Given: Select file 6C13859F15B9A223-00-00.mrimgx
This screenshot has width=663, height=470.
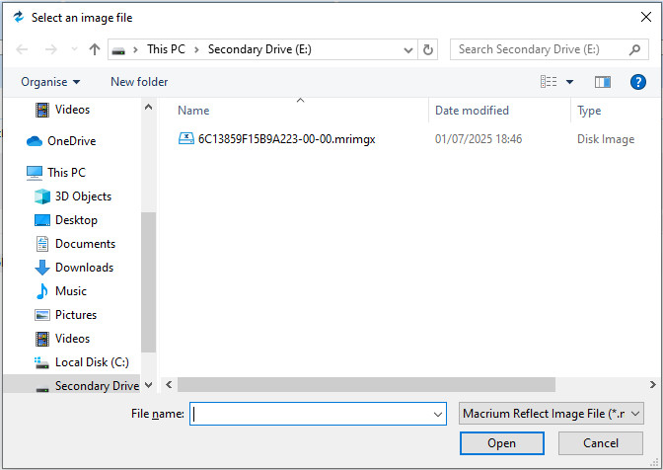Looking at the screenshot, I should coord(287,139).
